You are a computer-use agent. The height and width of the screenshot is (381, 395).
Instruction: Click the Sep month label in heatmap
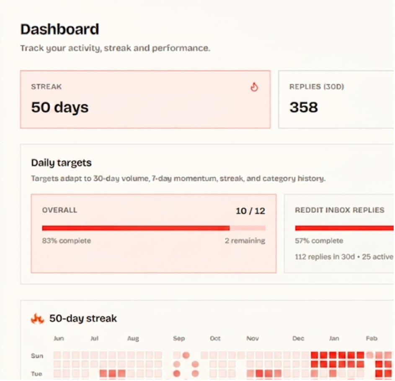(x=179, y=338)
